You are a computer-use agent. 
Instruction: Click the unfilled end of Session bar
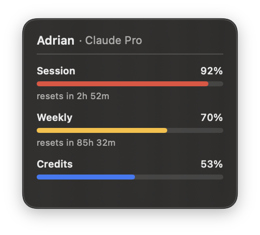(x=216, y=84)
